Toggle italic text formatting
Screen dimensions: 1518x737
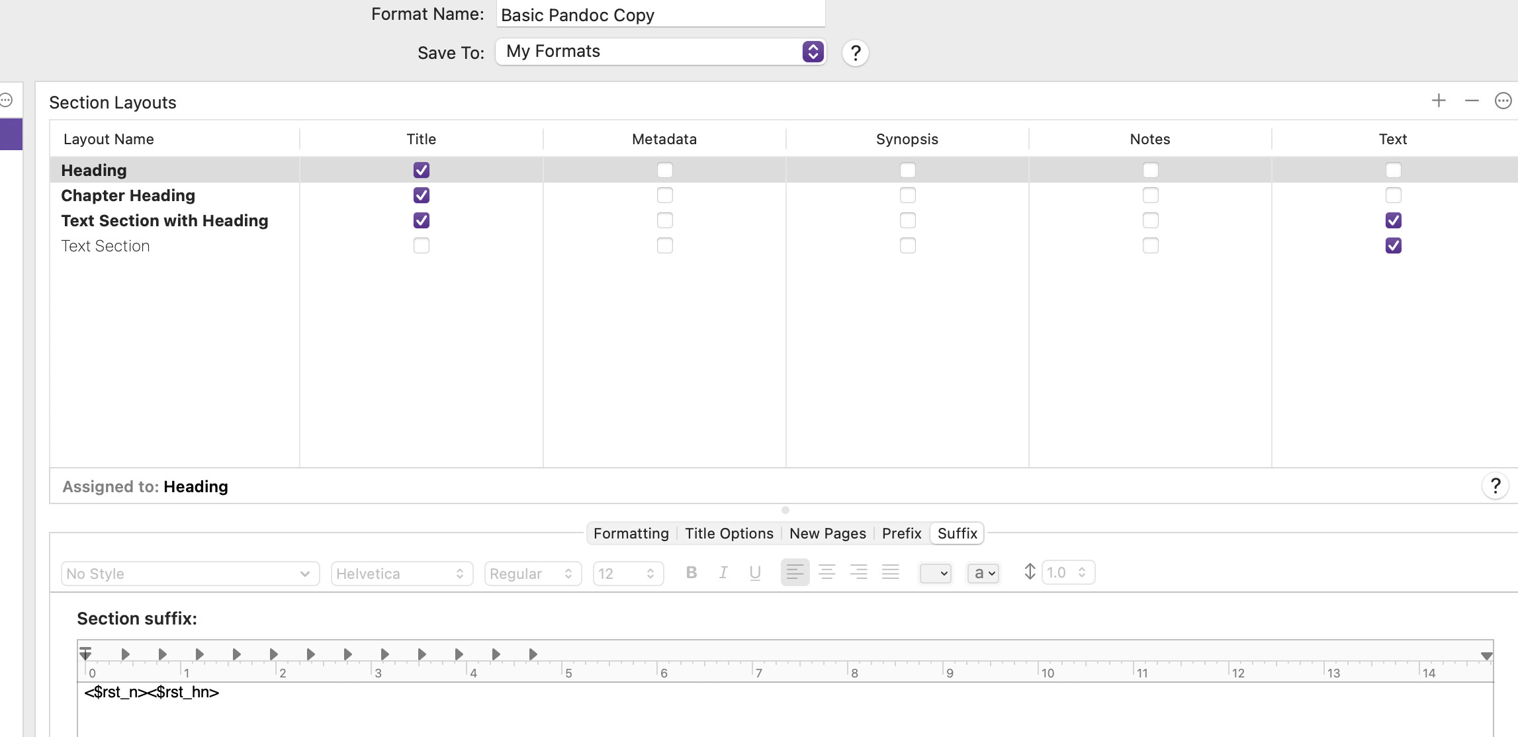(723, 573)
